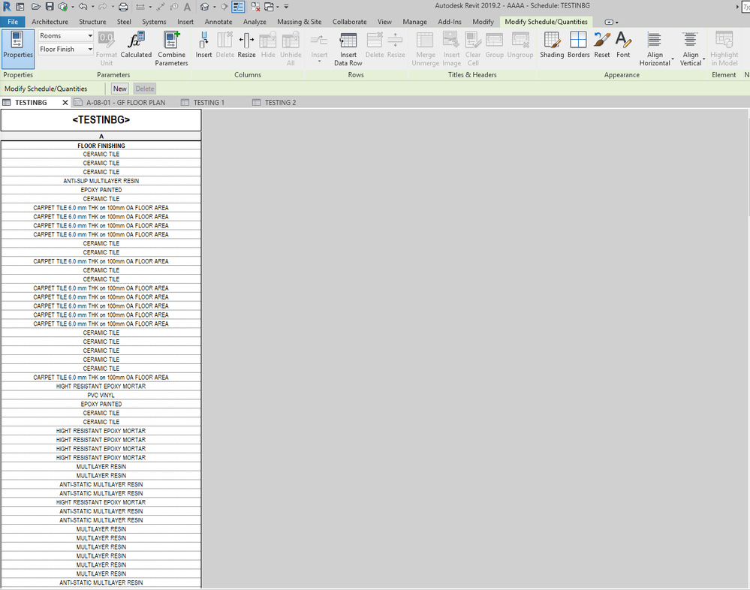Click the New button in options bar
Viewport: 750px width, 590px height.
click(x=120, y=89)
